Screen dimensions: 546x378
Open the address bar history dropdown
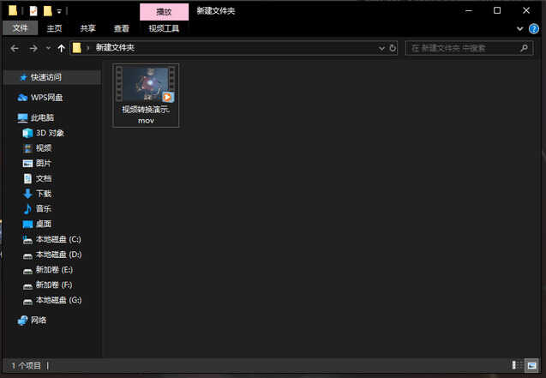pyautogui.click(x=381, y=48)
